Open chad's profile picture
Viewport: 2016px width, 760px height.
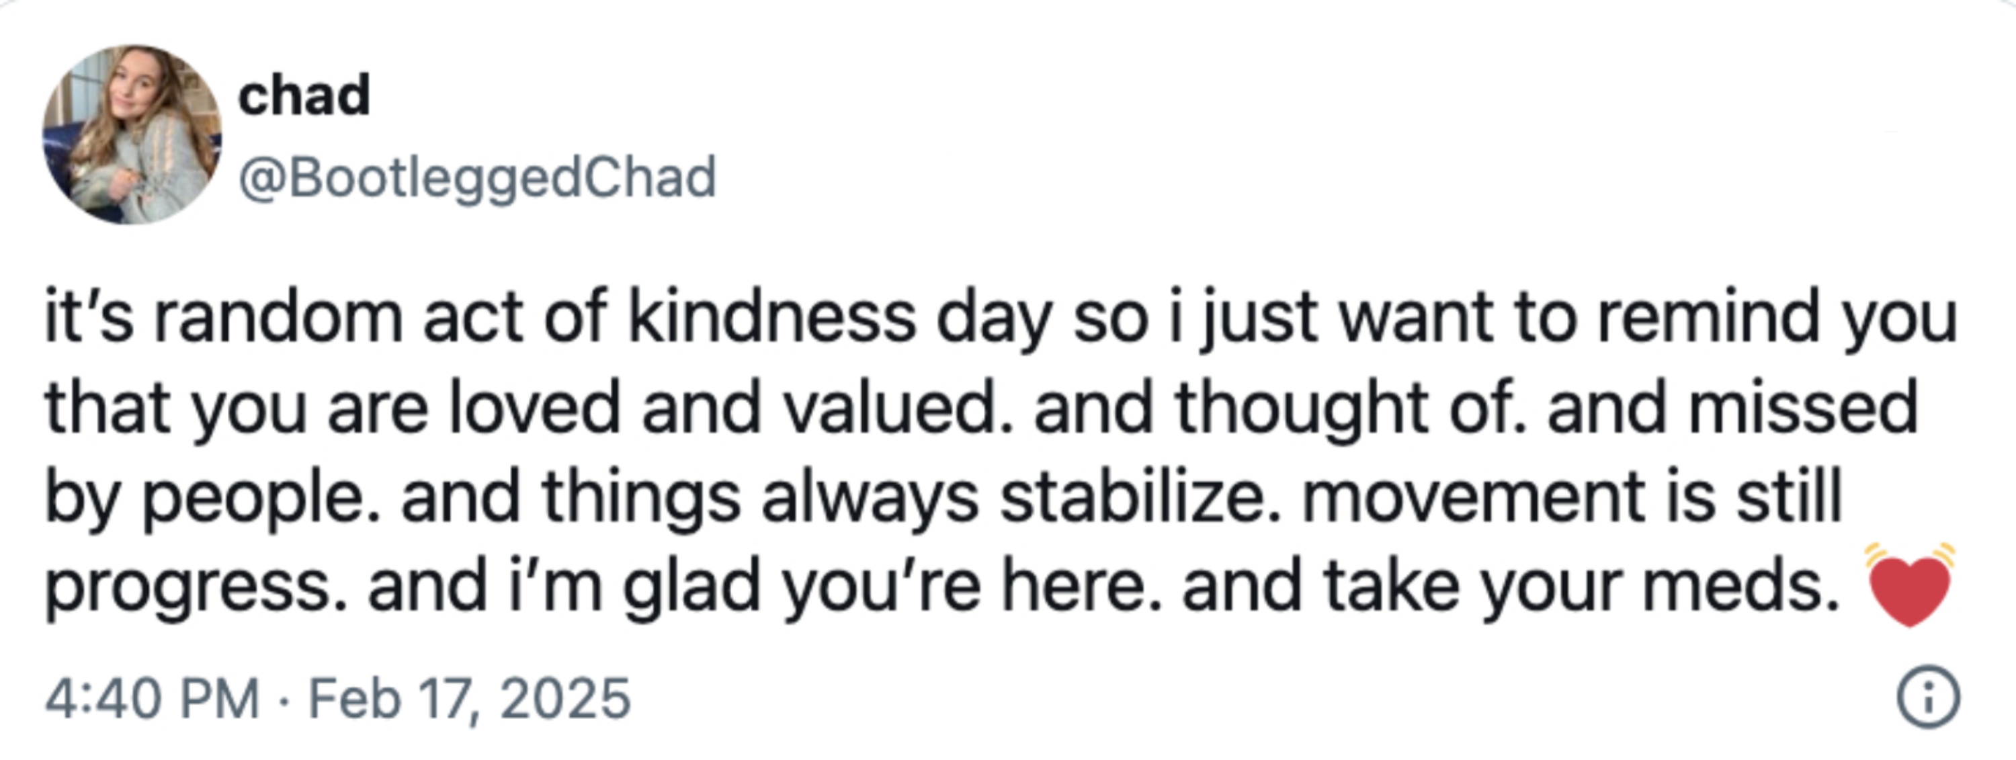click(132, 134)
